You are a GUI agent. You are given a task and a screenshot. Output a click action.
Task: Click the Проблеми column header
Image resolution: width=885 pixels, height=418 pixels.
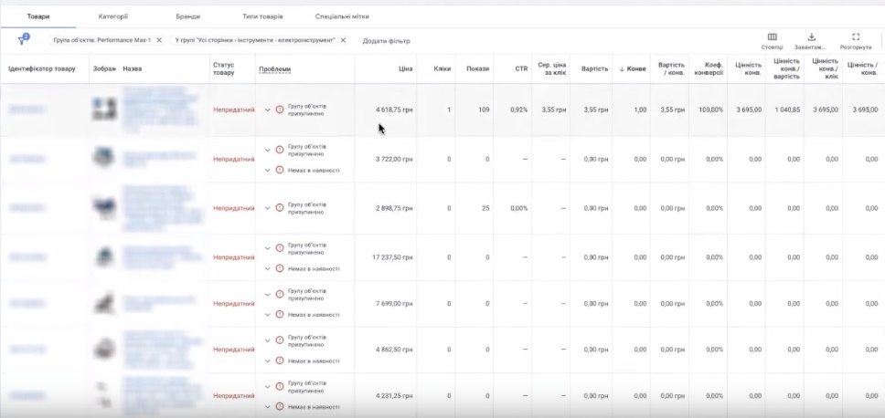(275, 69)
